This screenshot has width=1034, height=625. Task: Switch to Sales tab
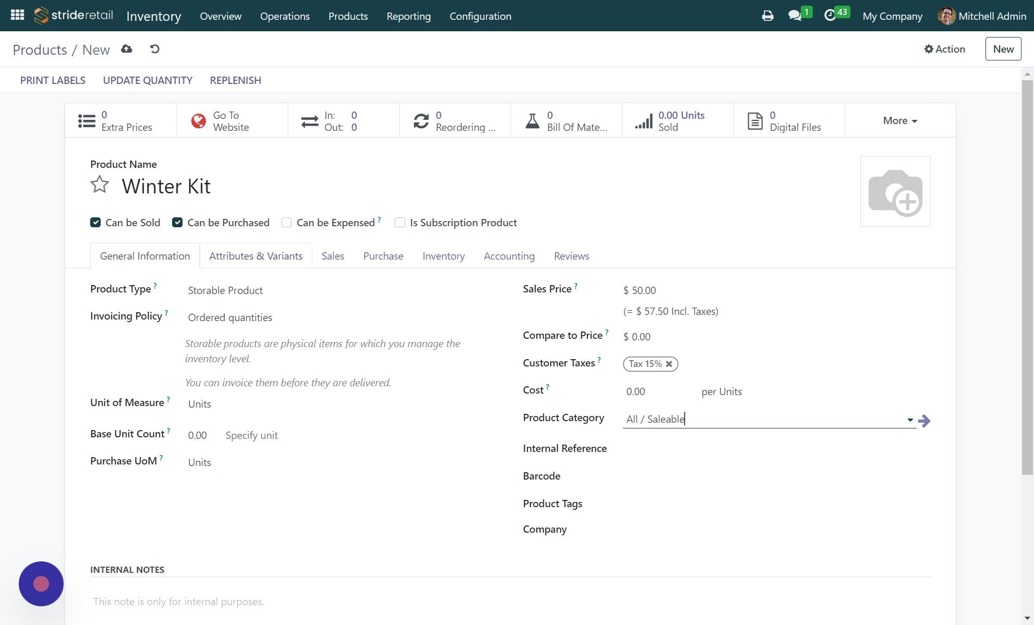333,256
